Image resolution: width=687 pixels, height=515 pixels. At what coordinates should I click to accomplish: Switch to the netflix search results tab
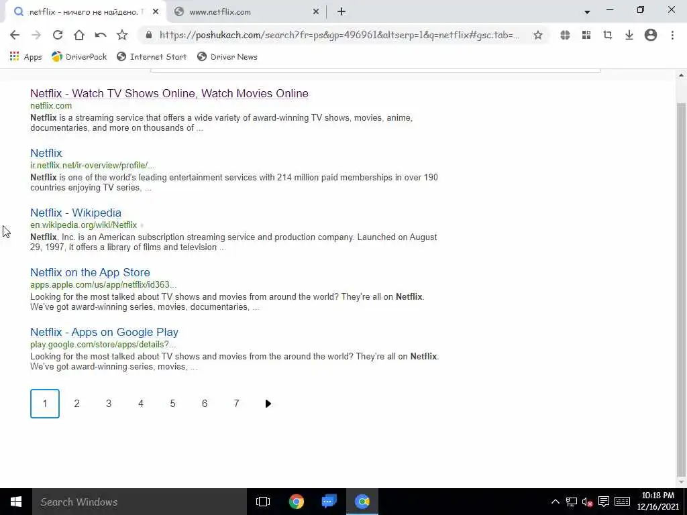click(83, 12)
